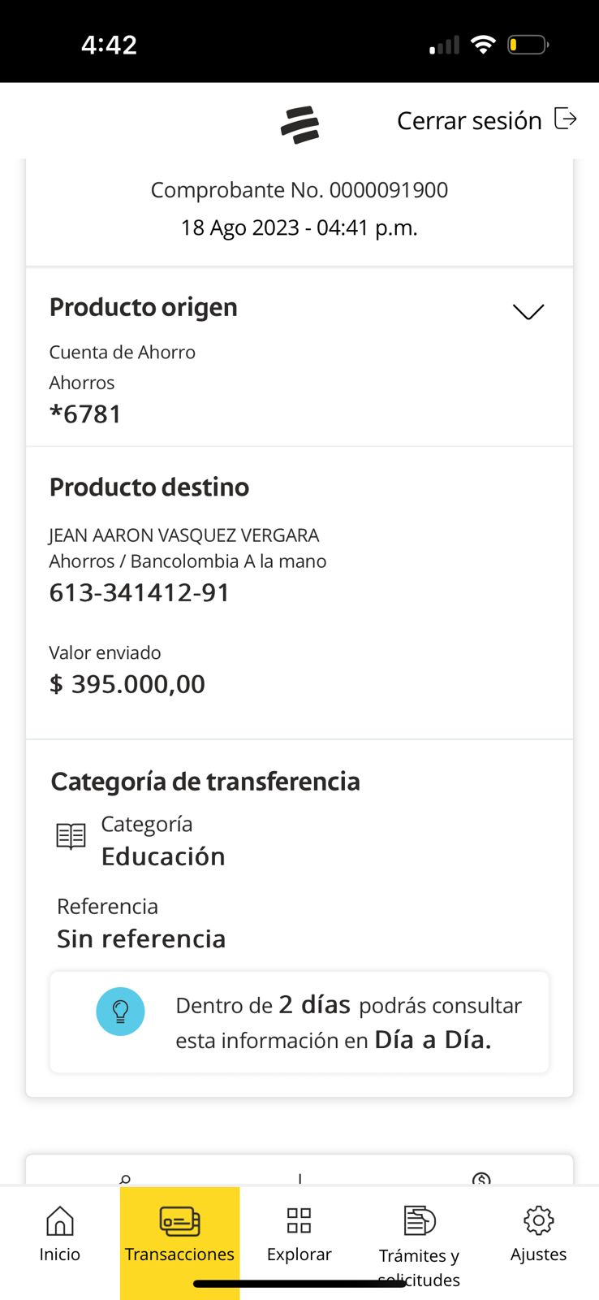Tap the Bancolombia logo in header

[299, 125]
